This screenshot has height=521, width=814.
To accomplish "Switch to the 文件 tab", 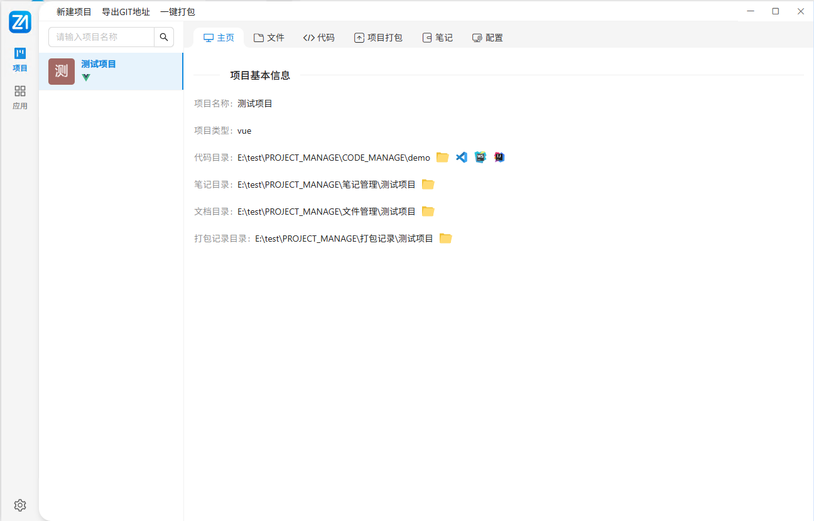I will 269,38.
